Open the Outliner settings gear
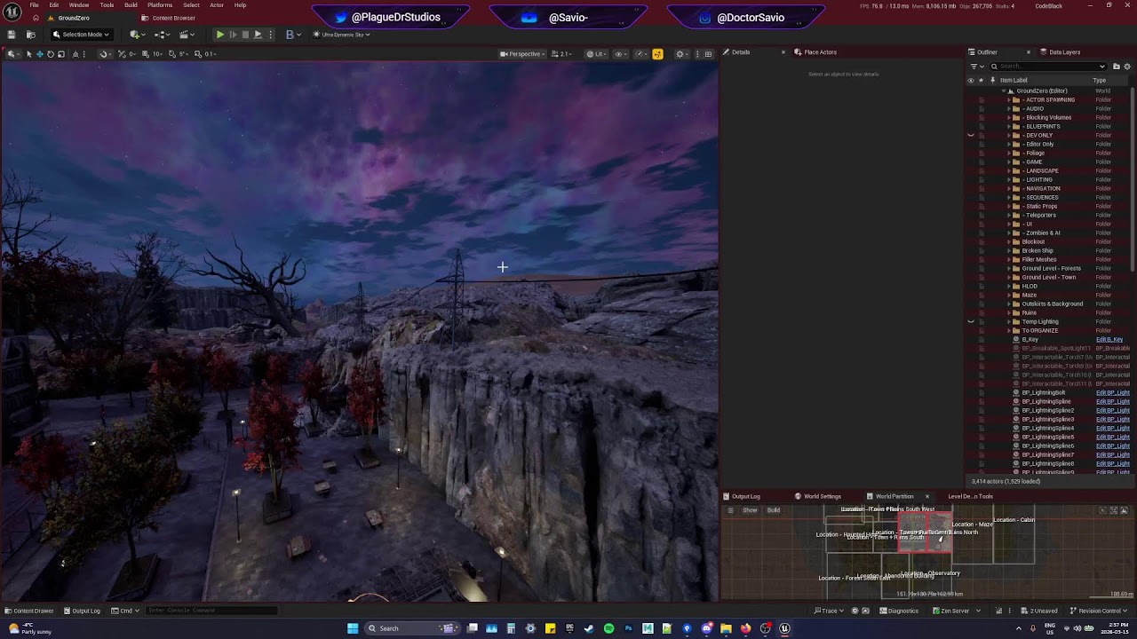Image resolution: width=1137 pixels, height=639 pixels. pos(1127,67)
